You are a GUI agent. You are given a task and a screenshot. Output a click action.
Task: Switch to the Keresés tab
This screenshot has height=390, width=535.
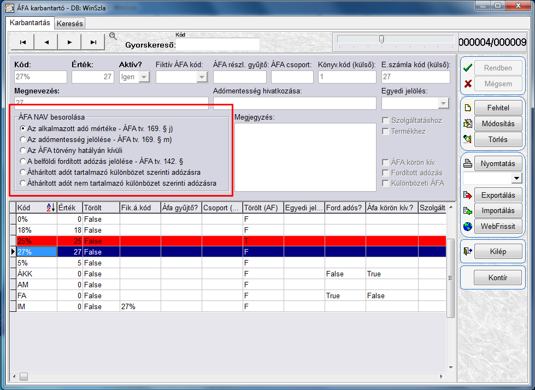tap(70, 23)
